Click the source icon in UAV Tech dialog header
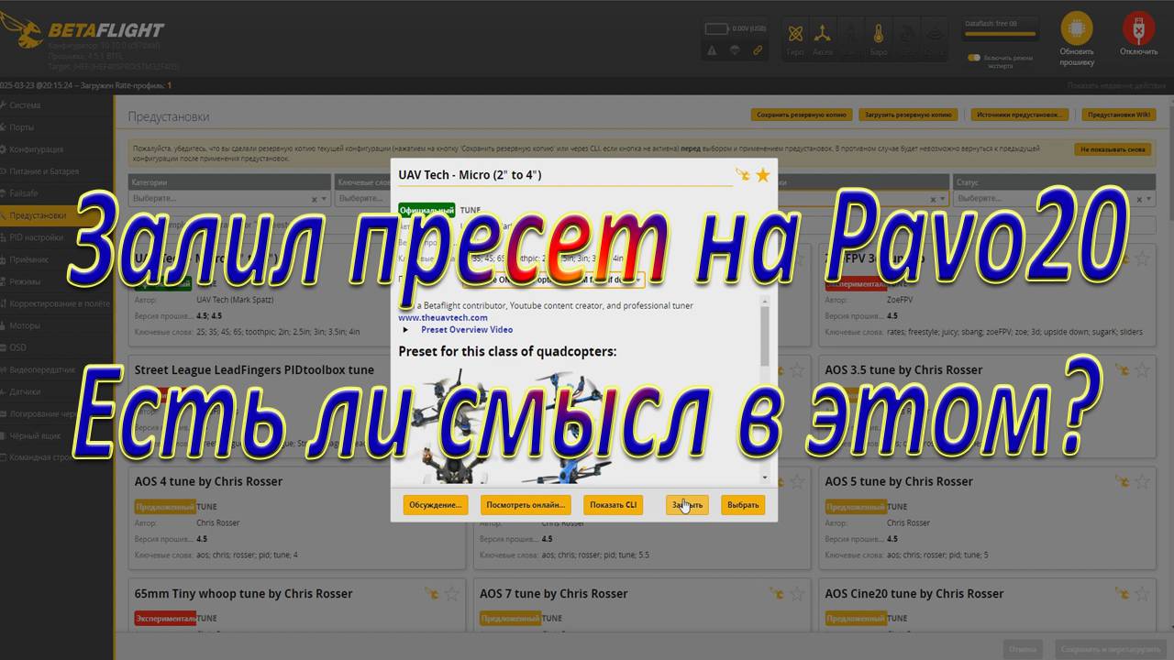Image resolution: width=1174 pixels, height=660 pixels. point(742,174)
